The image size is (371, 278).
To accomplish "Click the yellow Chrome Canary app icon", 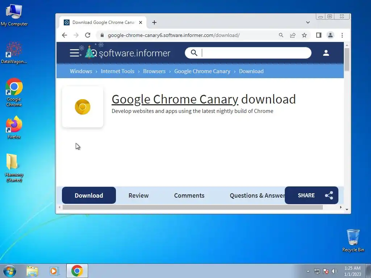I will tap(83, 107).
